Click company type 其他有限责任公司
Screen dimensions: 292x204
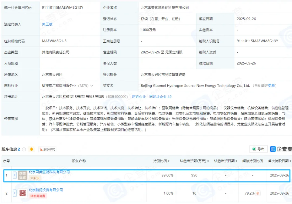pos(56,52)
